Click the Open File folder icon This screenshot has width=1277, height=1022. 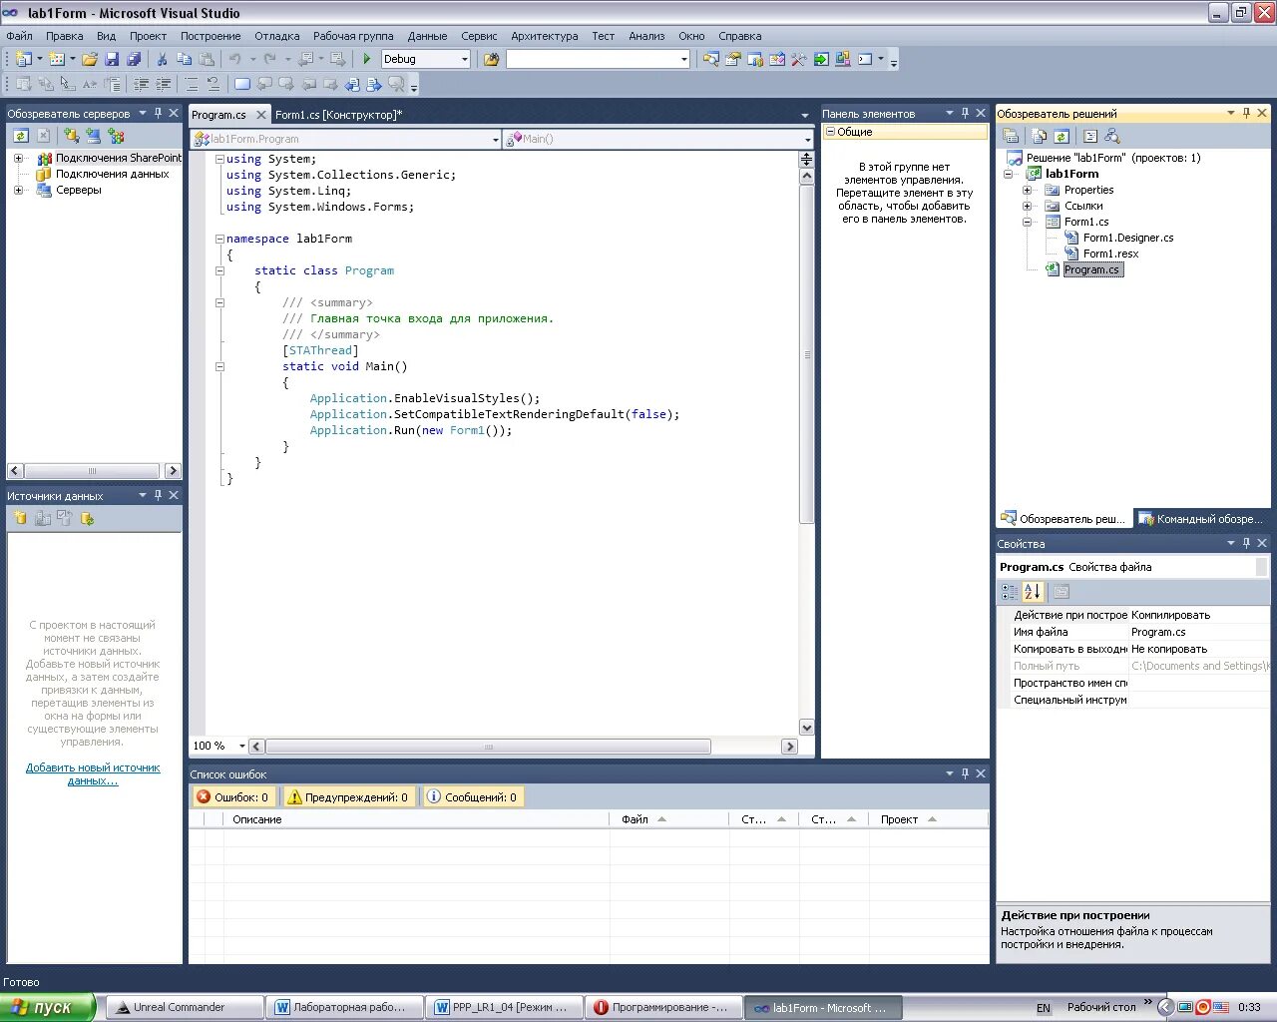click(x=90, y=59)
